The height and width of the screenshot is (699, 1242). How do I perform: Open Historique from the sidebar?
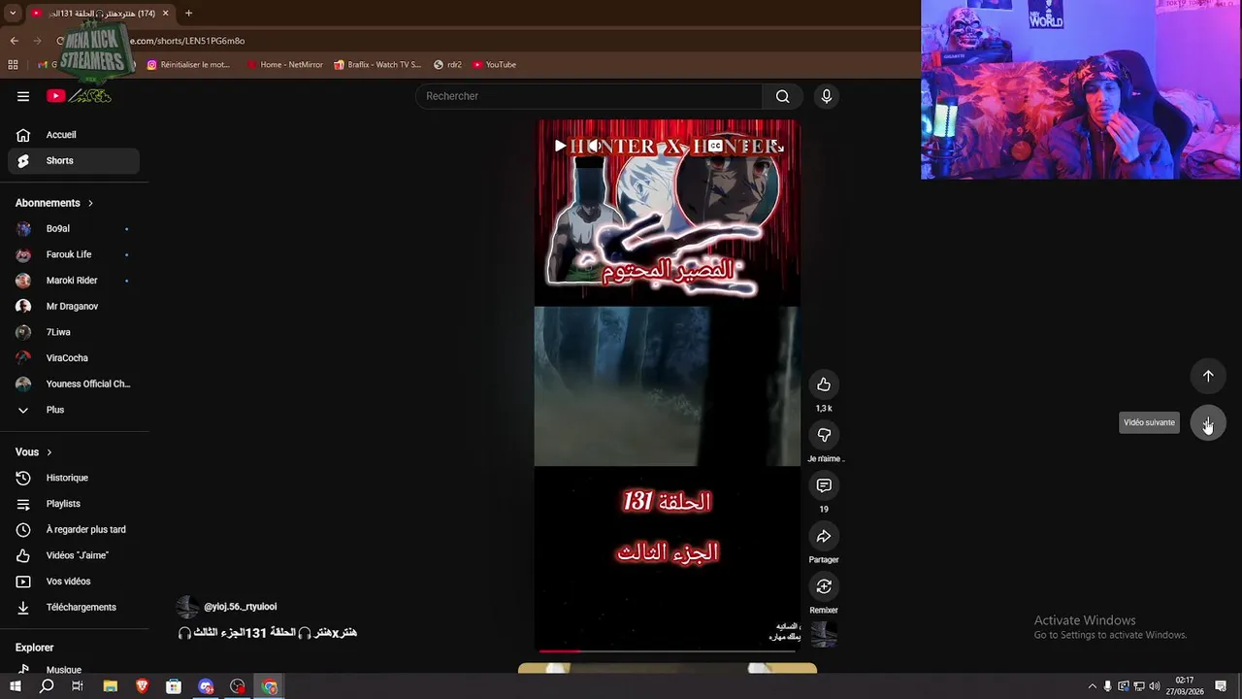[74, 478]
